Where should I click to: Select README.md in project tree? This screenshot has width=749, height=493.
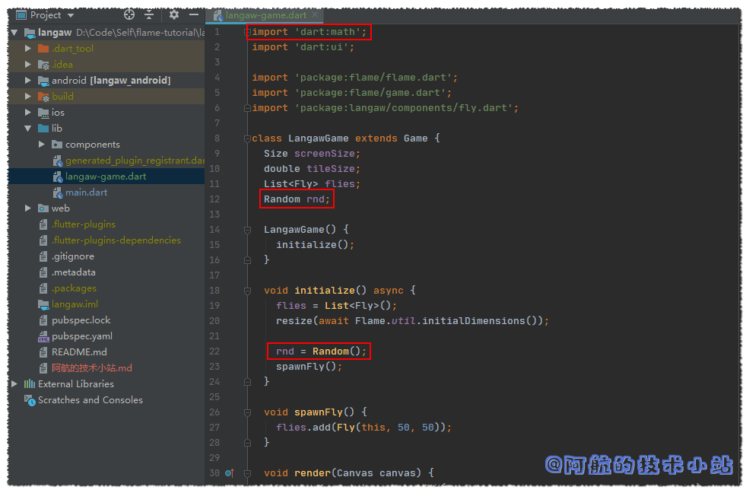[x=79, y=352]
